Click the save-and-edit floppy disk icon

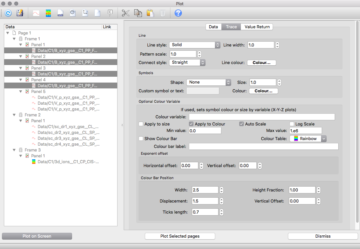[20, 13]
